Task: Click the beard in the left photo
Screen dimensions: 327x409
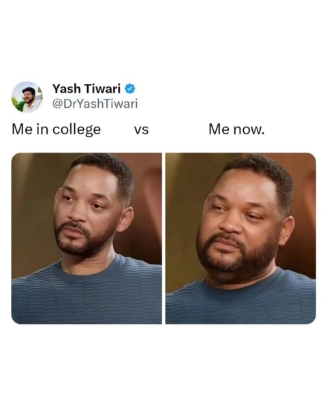Action: [x=83, y=240]
